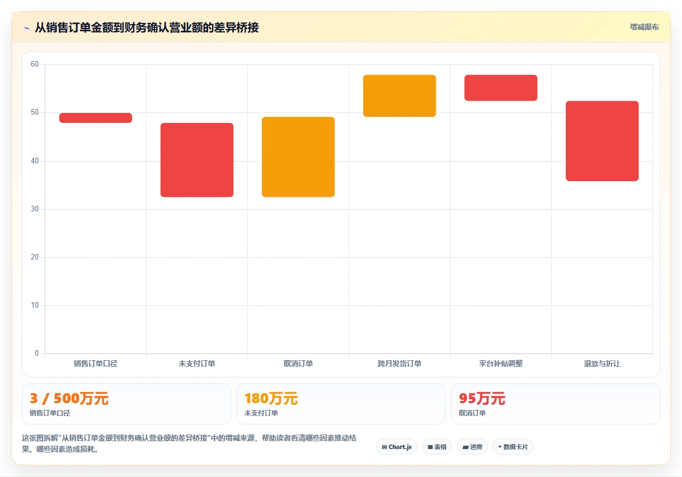Click x-axis label 平台补贴调整

pyautogui.click(x=501, y=363)
